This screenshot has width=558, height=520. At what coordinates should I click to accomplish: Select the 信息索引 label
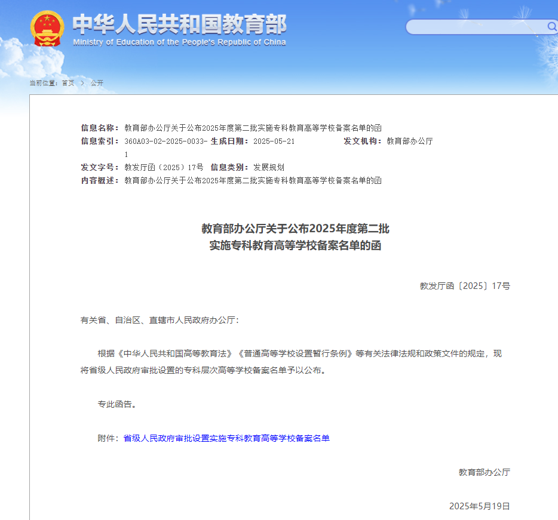click(x=100, y=141)
